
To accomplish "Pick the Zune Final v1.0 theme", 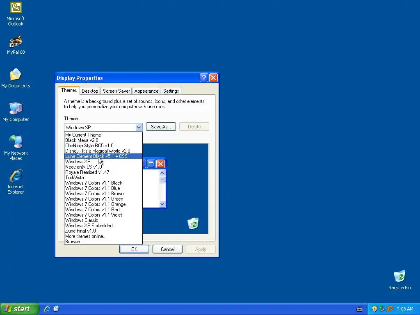I will click(103, 231).
